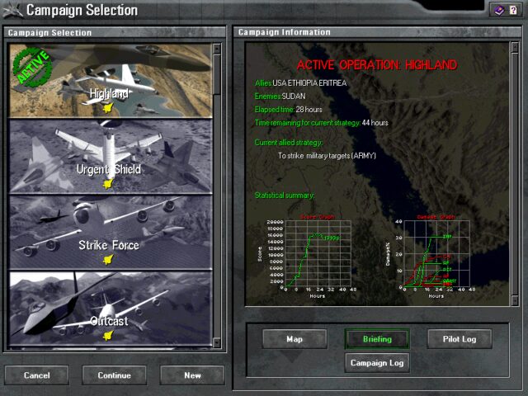Click the yellow jet icon under Highland
The image size is (528, 396).
tap(107, 107)
